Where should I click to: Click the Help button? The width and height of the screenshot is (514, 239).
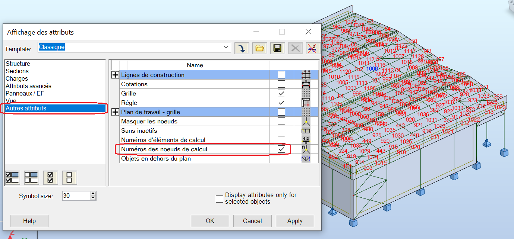coord(29,221)
